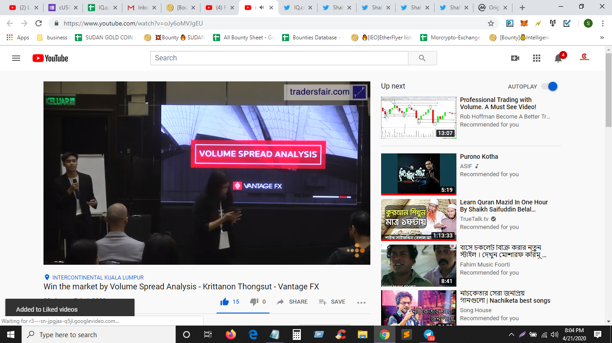Open the SUDAN GOLD COIN bookmark

coord(107,38)
